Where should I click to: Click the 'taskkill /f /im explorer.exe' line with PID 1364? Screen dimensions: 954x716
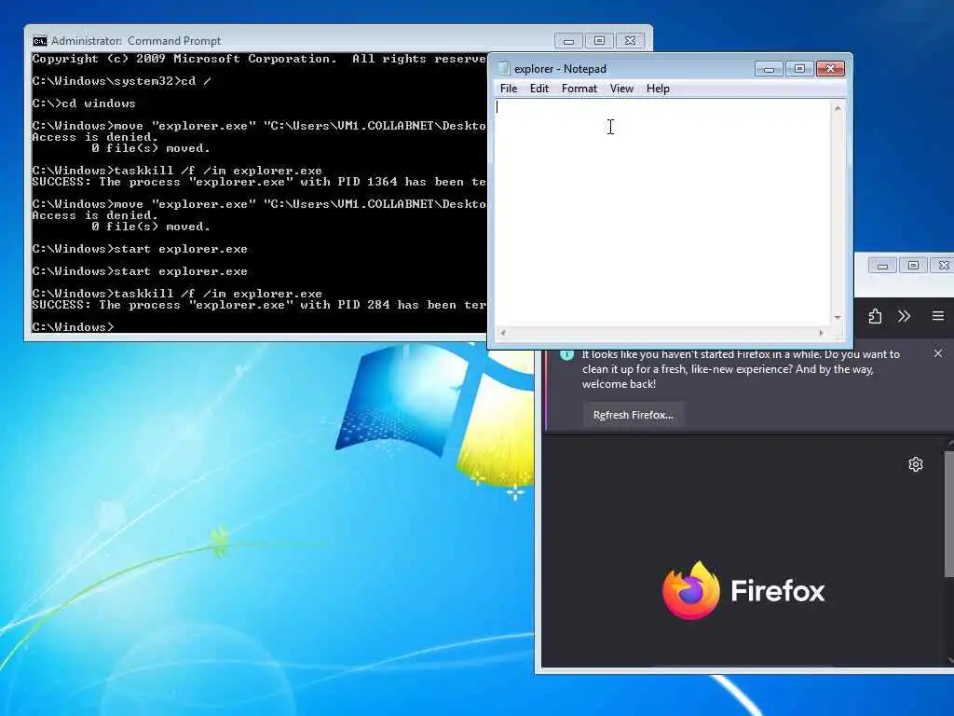click(x=177, y=171)
